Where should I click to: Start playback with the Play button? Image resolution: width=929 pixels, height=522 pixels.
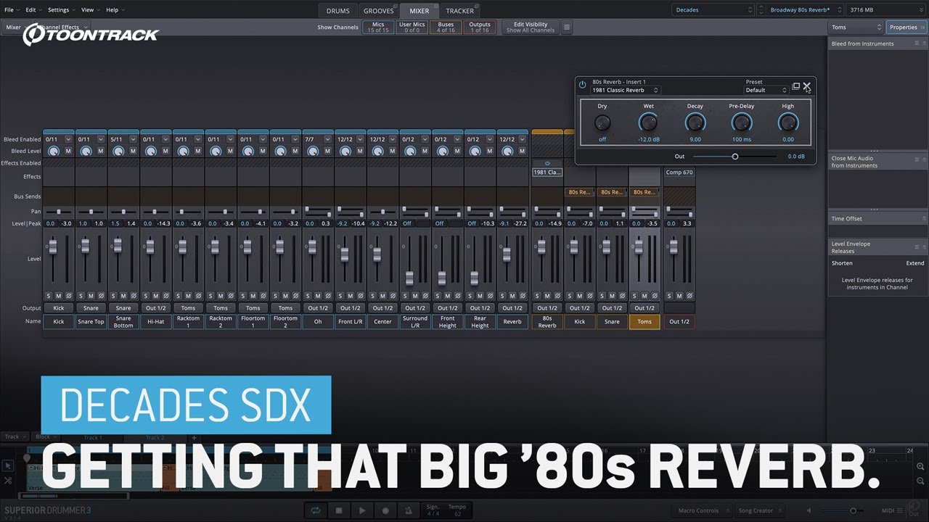pos(362,510)
